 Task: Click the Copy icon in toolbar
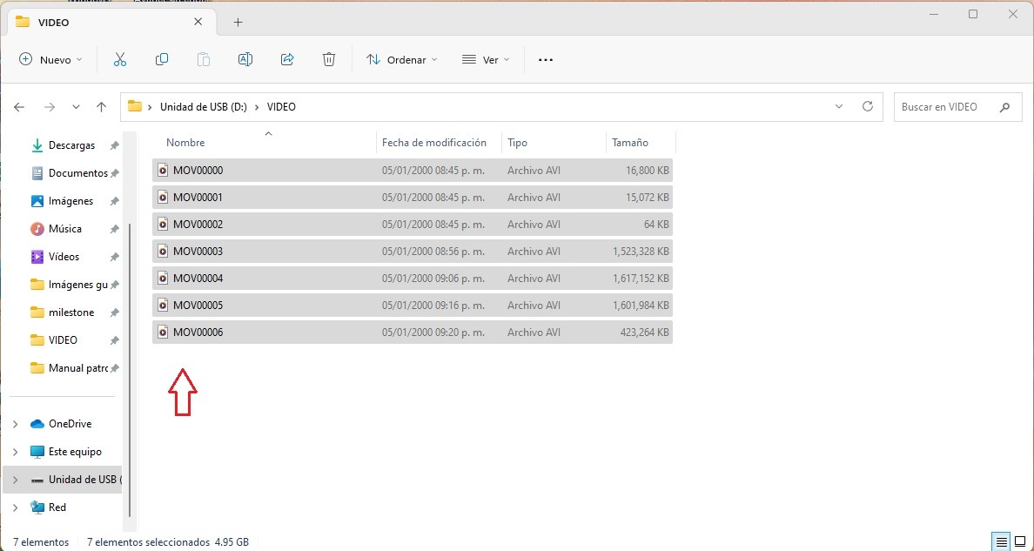[x=162, y=59]
